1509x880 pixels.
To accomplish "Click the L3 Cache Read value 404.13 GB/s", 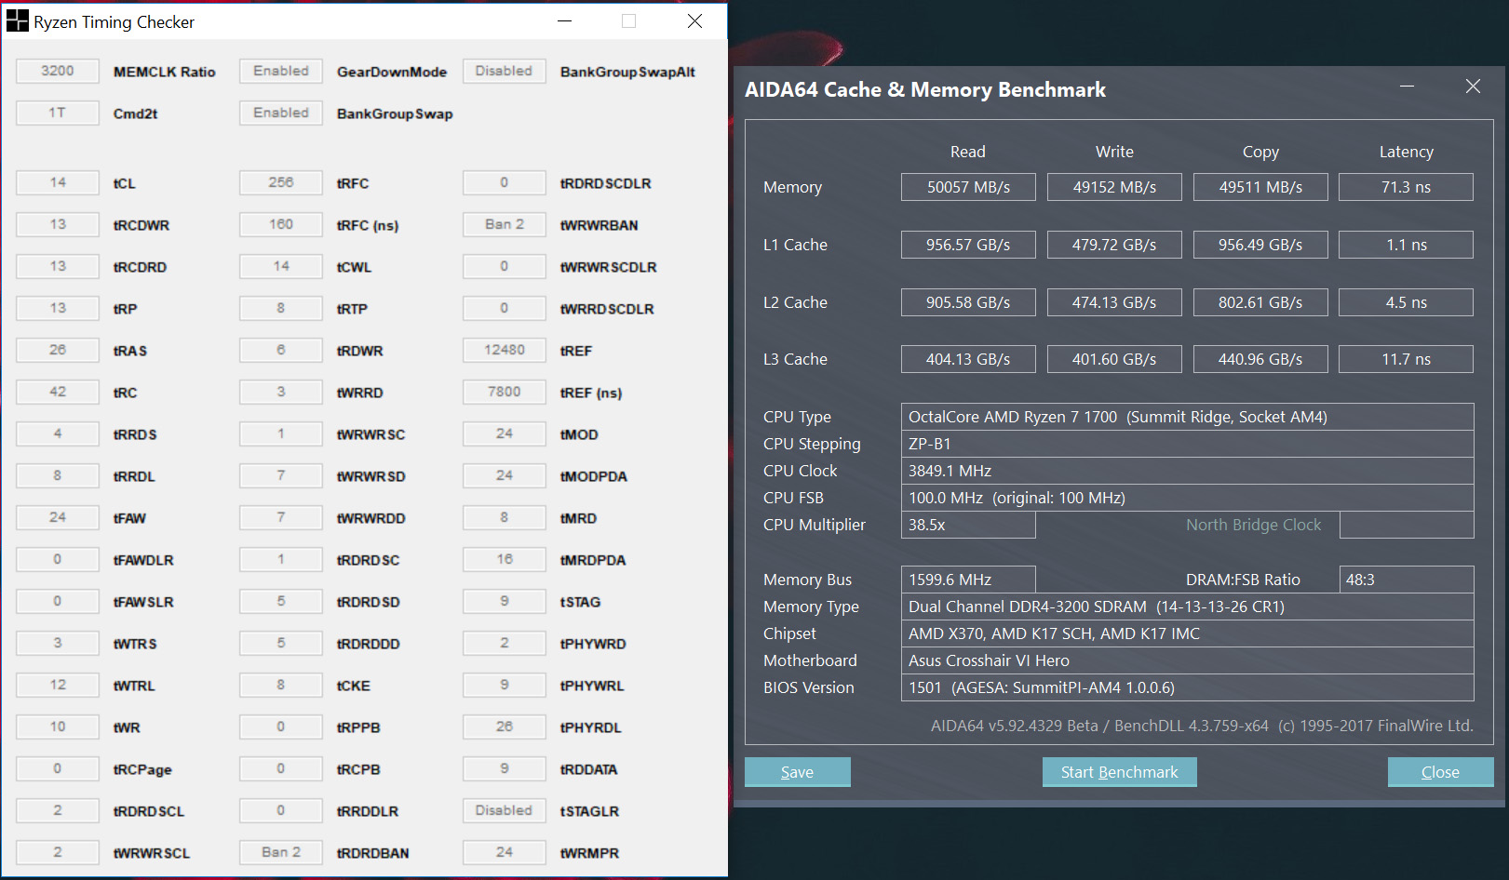I will click(968, 359).
